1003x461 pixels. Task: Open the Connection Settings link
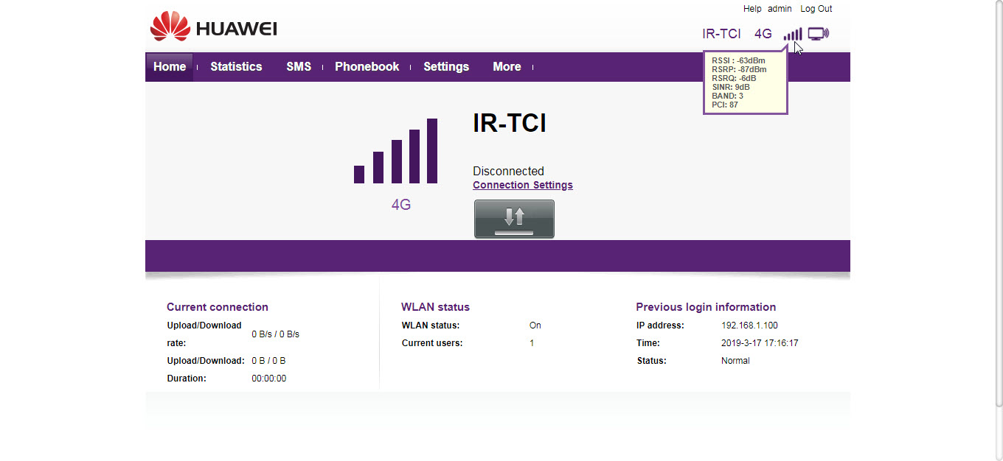tap(523, 186)
